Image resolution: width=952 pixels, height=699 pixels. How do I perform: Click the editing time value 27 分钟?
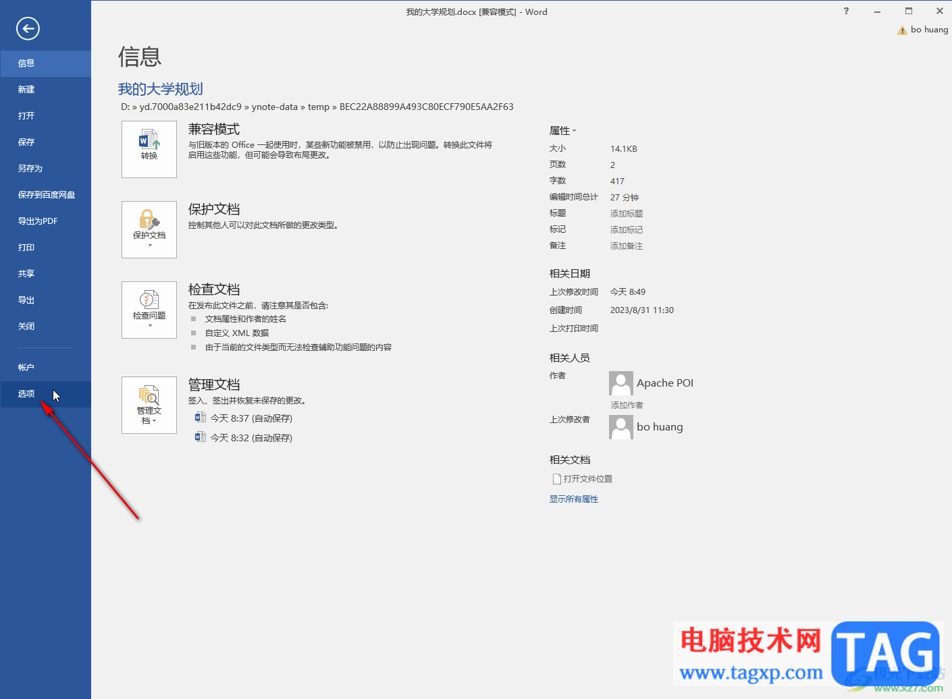point(625,198)
